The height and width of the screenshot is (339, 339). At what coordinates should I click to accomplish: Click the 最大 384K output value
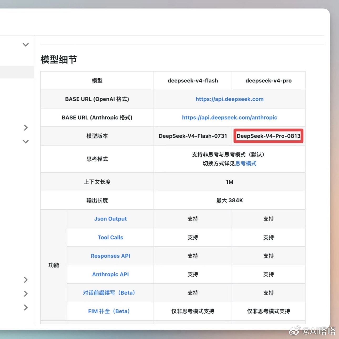(229, 200)
